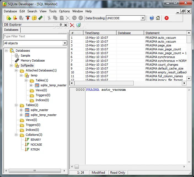
Task: Collapse the Softpedia database node
Action: pos(11,65)
